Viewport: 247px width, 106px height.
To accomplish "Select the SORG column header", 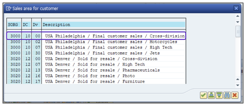I will [x=13, y=25].
